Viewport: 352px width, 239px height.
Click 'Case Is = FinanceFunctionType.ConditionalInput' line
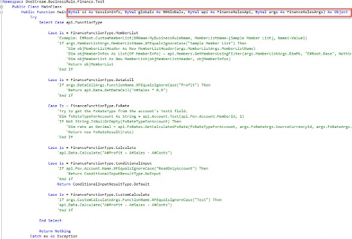click(100, 163)
